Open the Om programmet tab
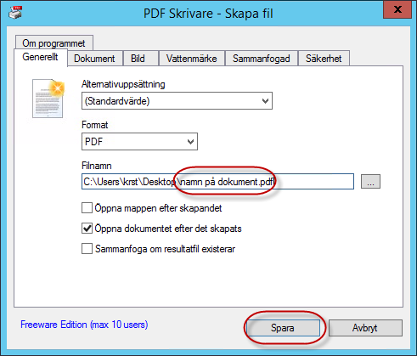 [54, 43]
